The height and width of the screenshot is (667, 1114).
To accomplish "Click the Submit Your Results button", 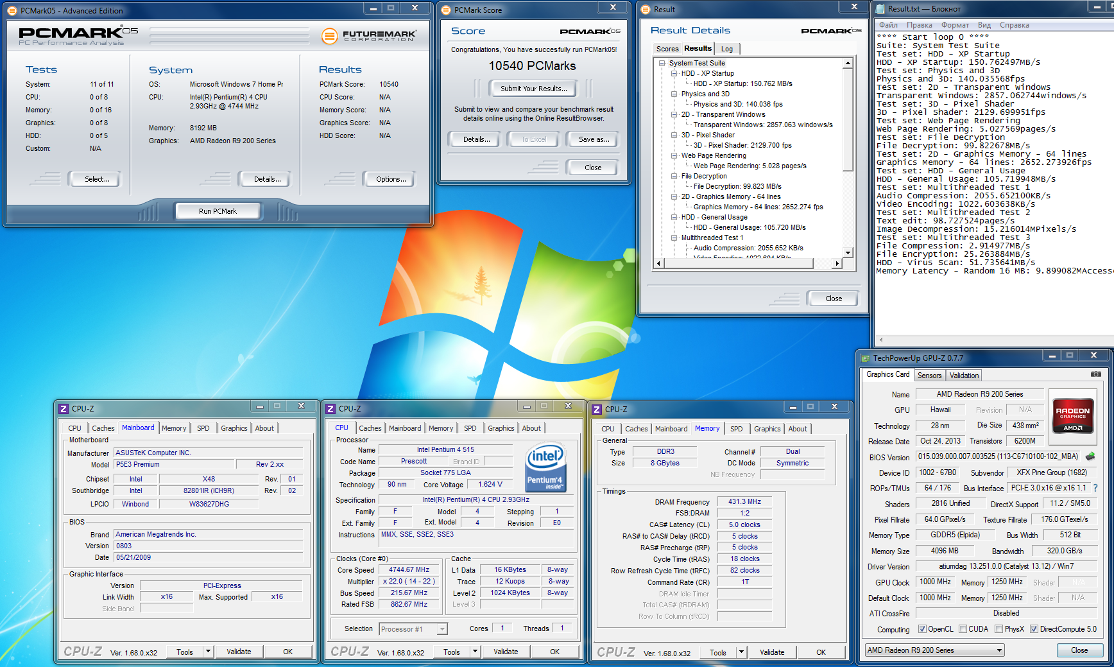I will point(534,89).
